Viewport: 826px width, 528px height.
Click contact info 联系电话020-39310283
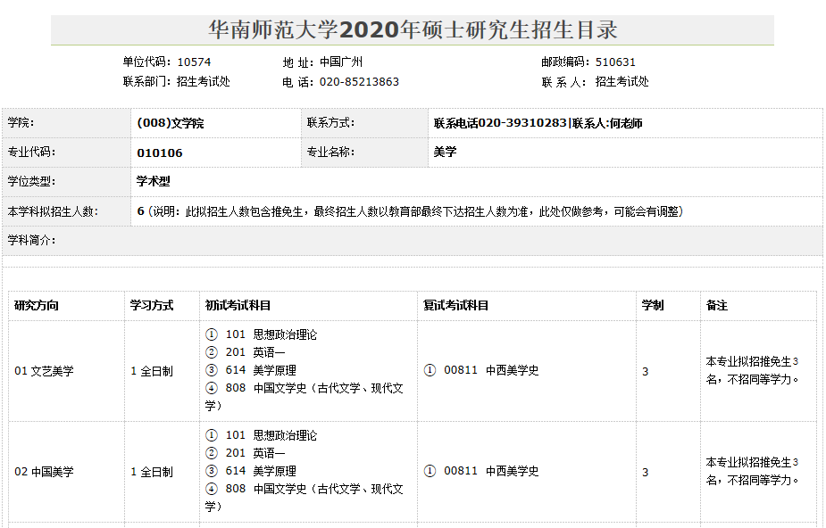pyautogui.click(x=500, y=123)
